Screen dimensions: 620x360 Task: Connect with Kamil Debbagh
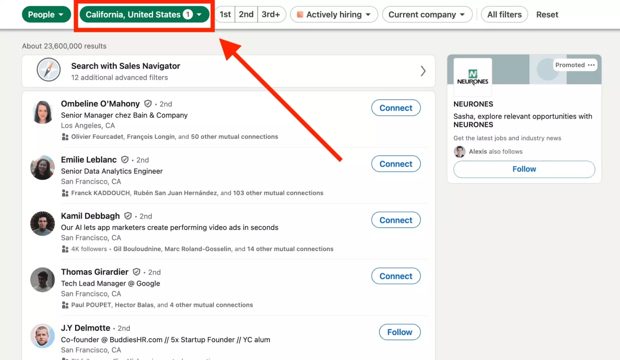pyautogui.click(x=395, y=220)
